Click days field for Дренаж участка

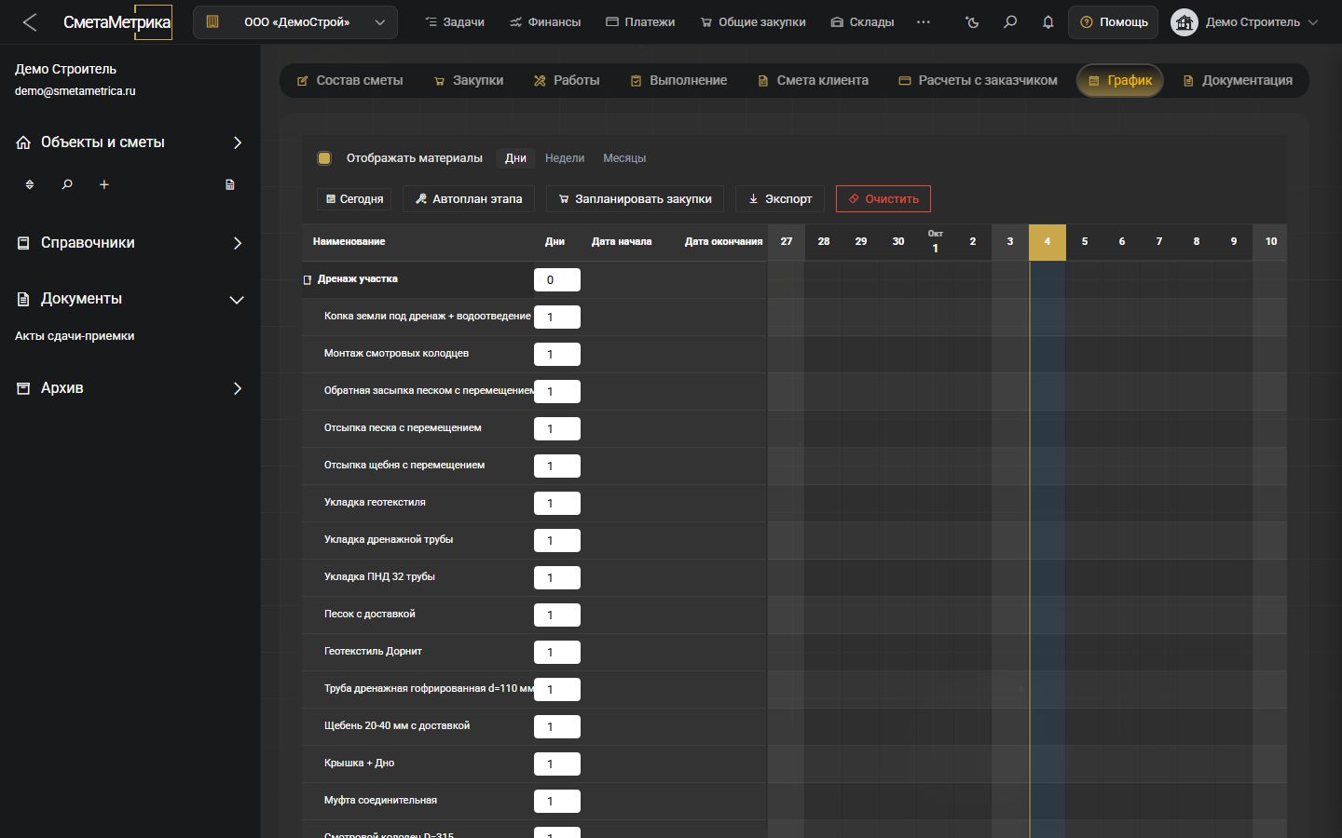pyautogui.click(x=557, y=280)
